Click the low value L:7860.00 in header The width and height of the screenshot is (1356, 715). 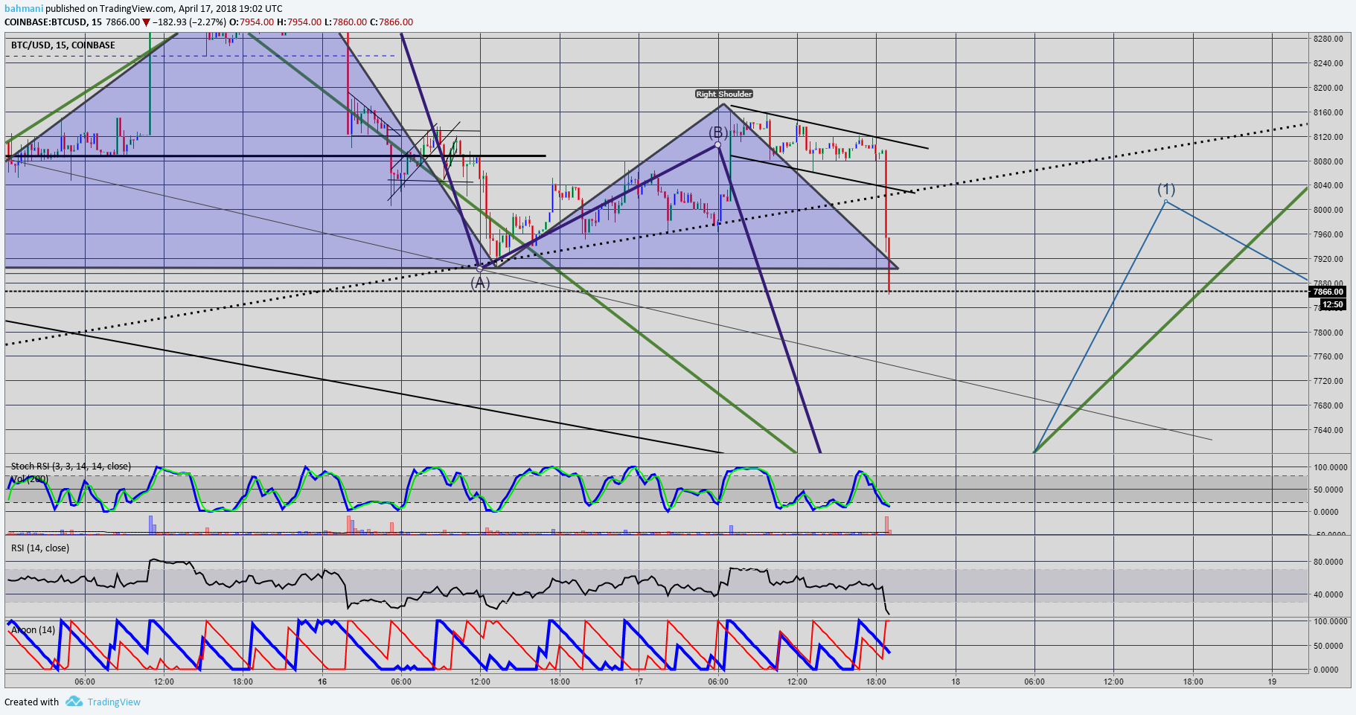346,22
